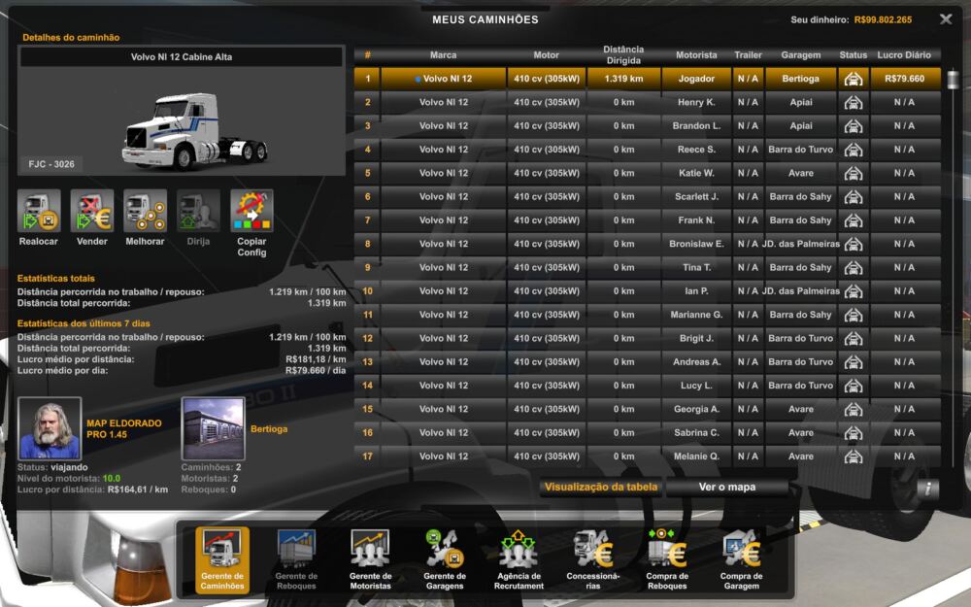Sort table by Motorista column header
971x607 pixels.
(x=695, y=55)
